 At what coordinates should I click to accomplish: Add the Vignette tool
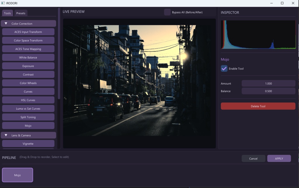point(28,144)
